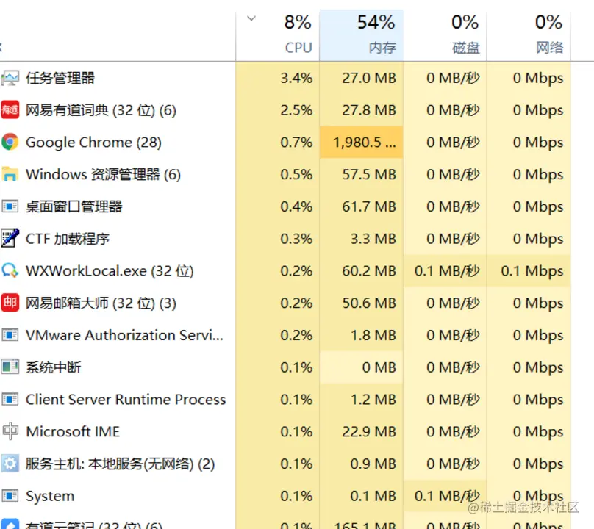
Task: Click the 网易邮箱大师 red mail icon
Action: 10,303
